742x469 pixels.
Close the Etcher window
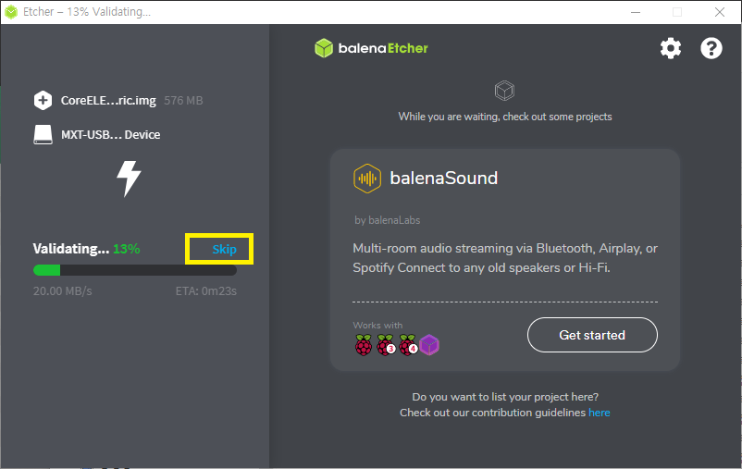pyautogui.click(x=720, y=12)
